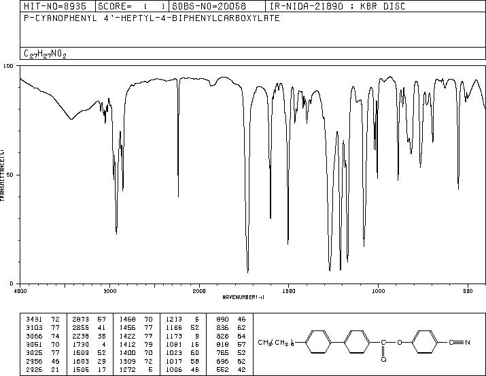Select the C27H27NO2 molecular formula
The height and width of the screenshot is (376, 486).
(45, 54)
